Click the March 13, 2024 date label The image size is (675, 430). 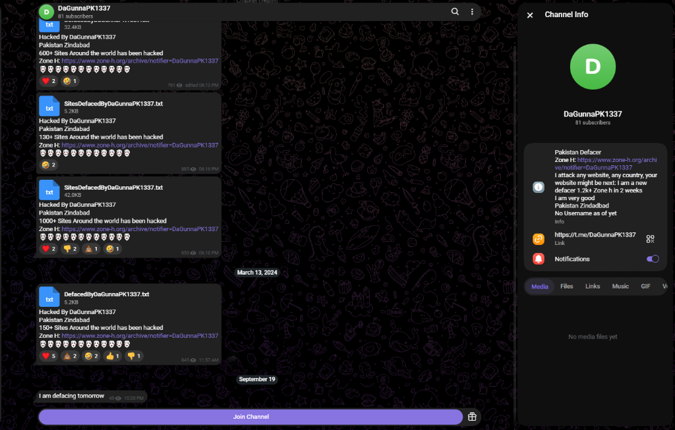click(257, 272)
